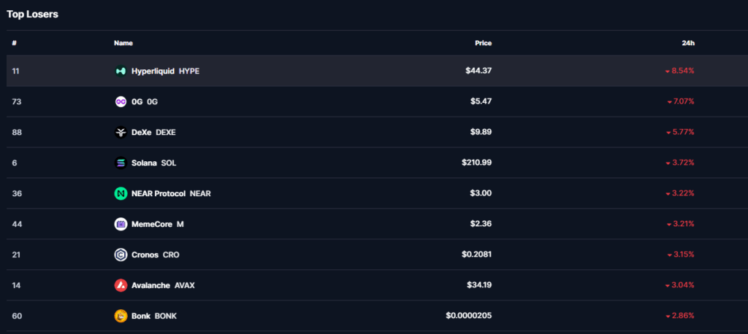Click the MemeCore coin icon
The width and height of the screenshot is (748, 334).
click(x=121, y=224)
